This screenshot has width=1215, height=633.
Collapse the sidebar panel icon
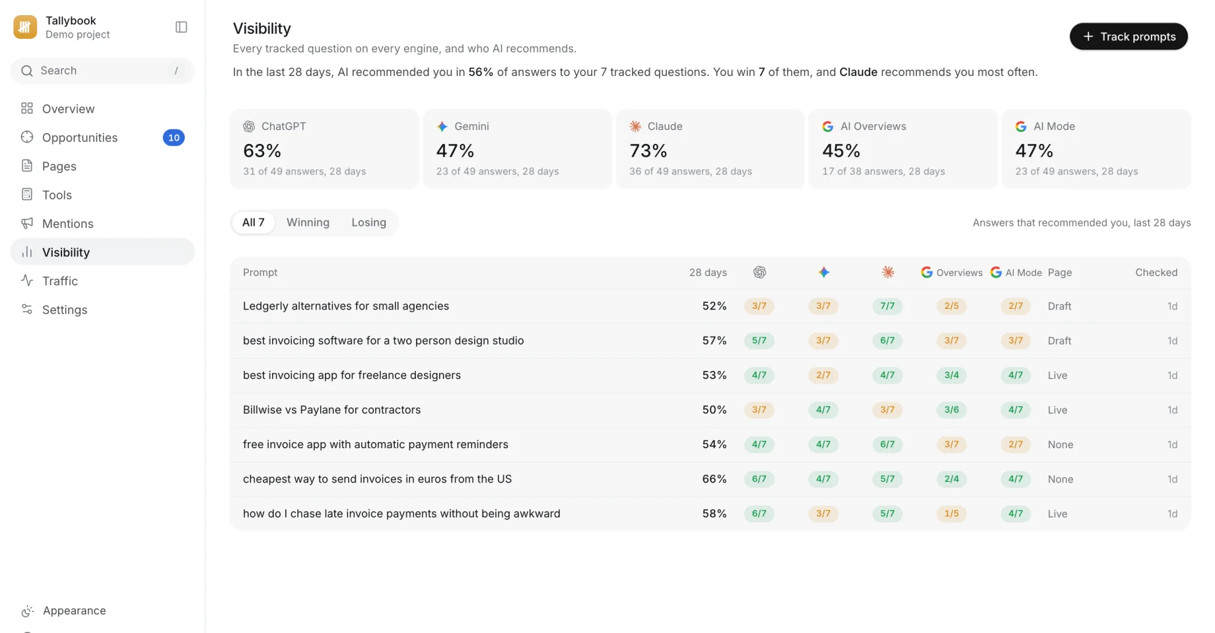[x=182, y=27]
